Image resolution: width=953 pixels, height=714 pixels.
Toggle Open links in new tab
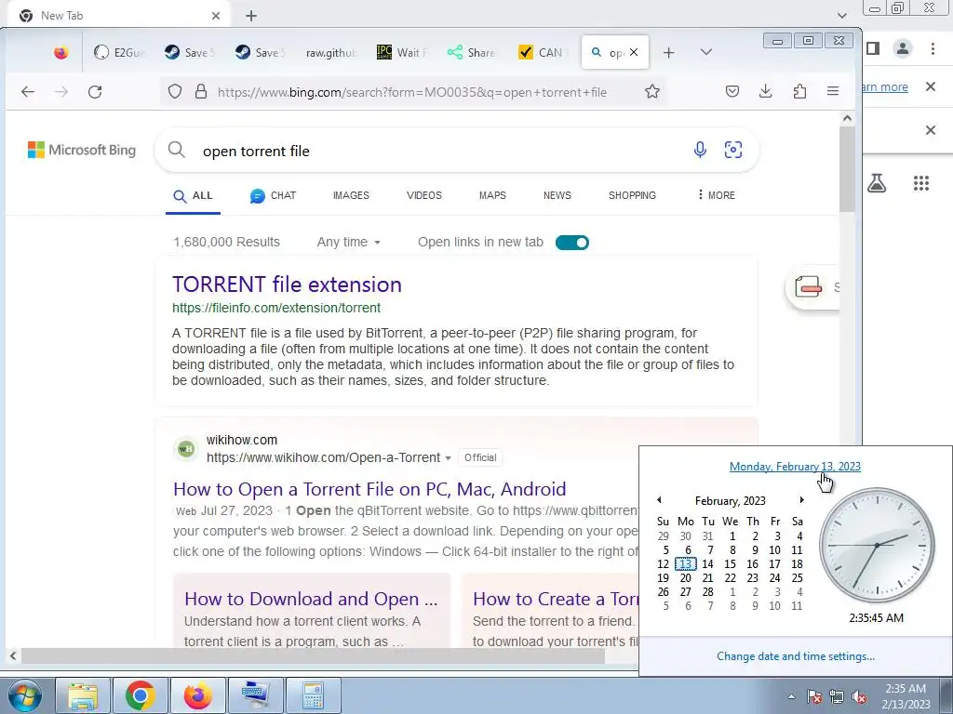click(572, 243)
